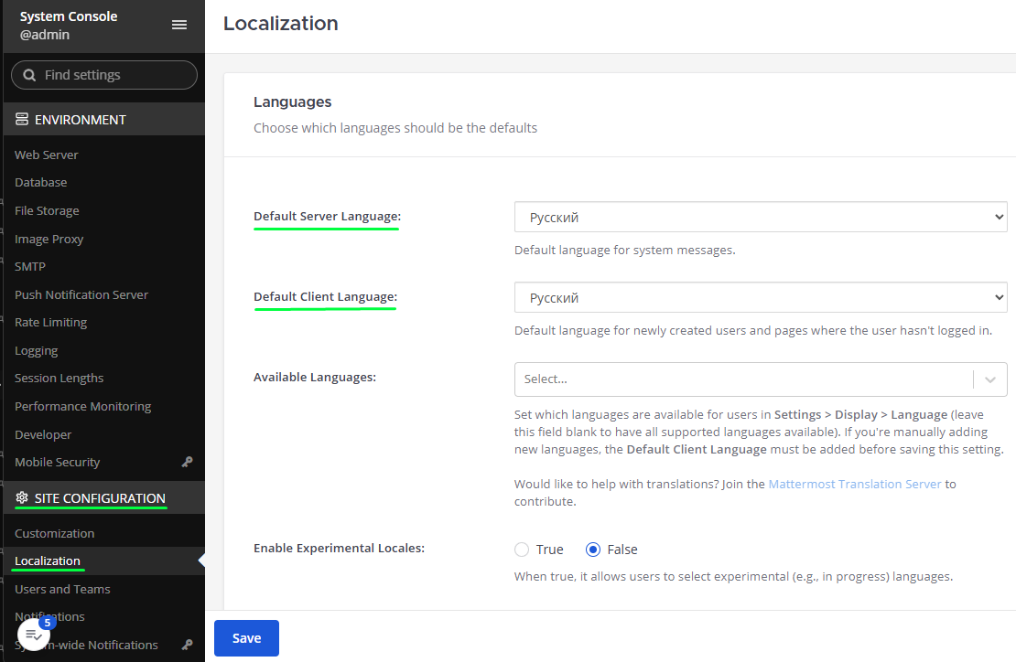Focus the Find settings search box
Image resolution: width=1016 pixels, height=662 pixels.
[104, 75]
